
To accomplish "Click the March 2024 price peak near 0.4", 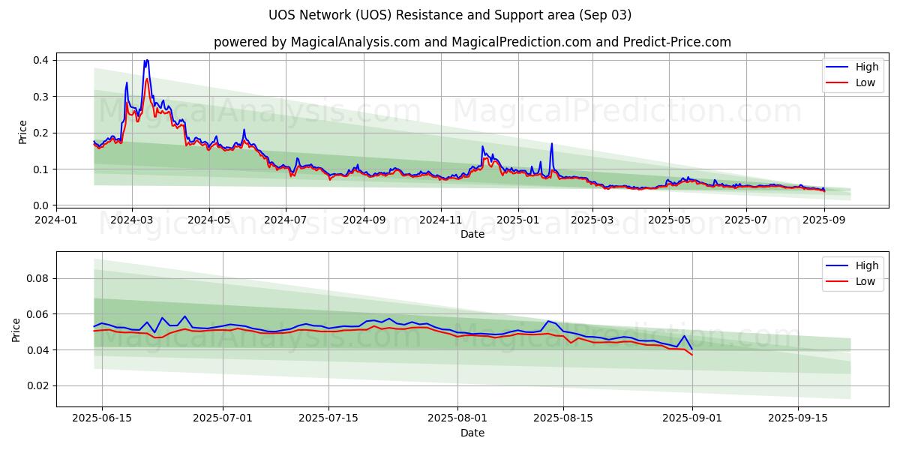I will (x=146, y=61).
